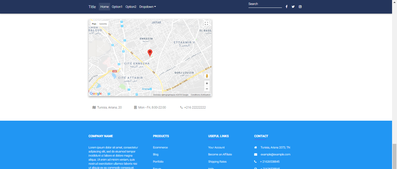Viewport: 397px width, 169px height.
Task: Click the Tunisia, Ariana 2073, TN address
Action: pyautogui.click(x=275, y=148)
